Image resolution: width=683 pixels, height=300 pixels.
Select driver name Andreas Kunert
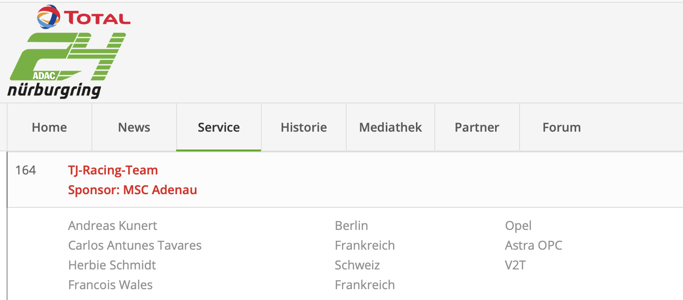[113, 226]
